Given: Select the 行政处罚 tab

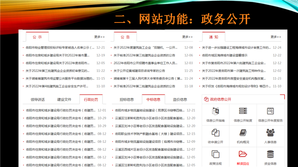Looking at the screenshot, I should [x=91, y=100].
